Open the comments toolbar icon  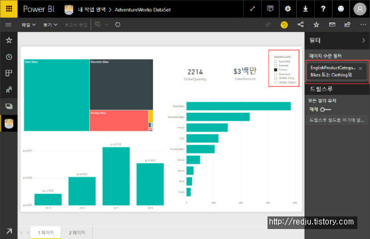click(x=98, y=25)
